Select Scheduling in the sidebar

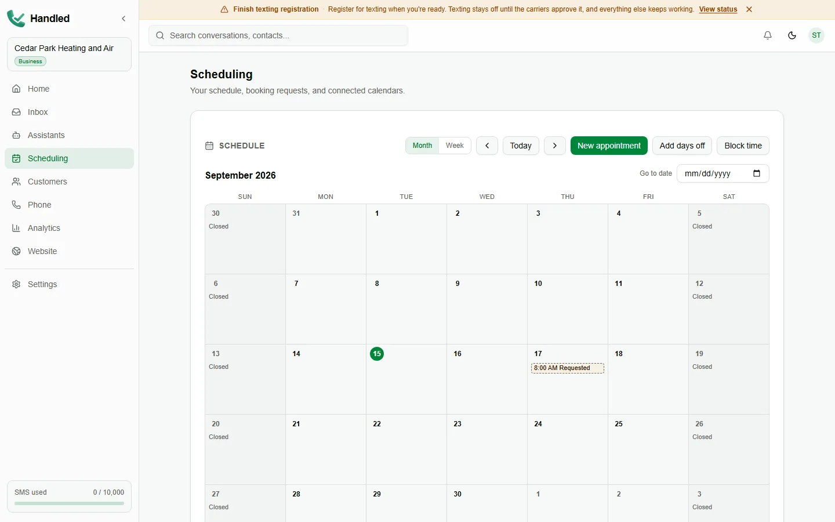[69, 158]
